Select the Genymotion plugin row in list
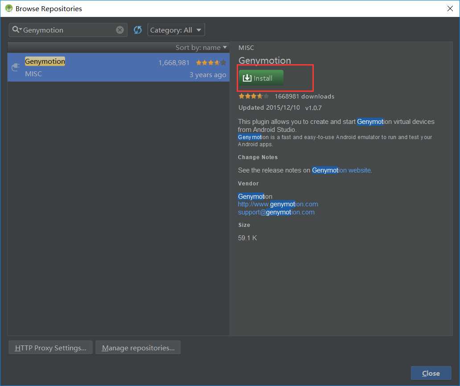Screen dimensions: 460x386 tap(119, 67)
